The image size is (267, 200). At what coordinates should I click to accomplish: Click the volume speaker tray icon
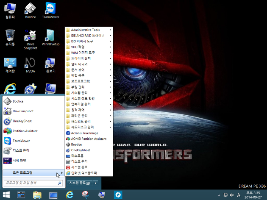232,195
